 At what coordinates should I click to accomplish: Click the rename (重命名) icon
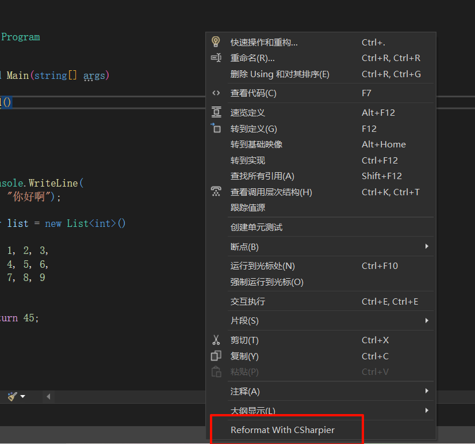216,58
